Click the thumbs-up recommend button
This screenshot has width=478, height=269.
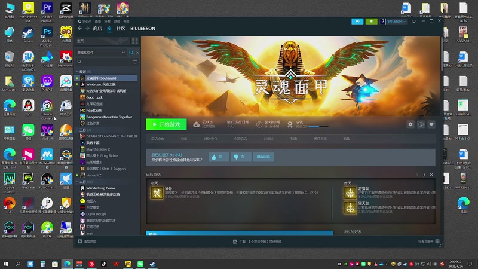tap(219, 157)
